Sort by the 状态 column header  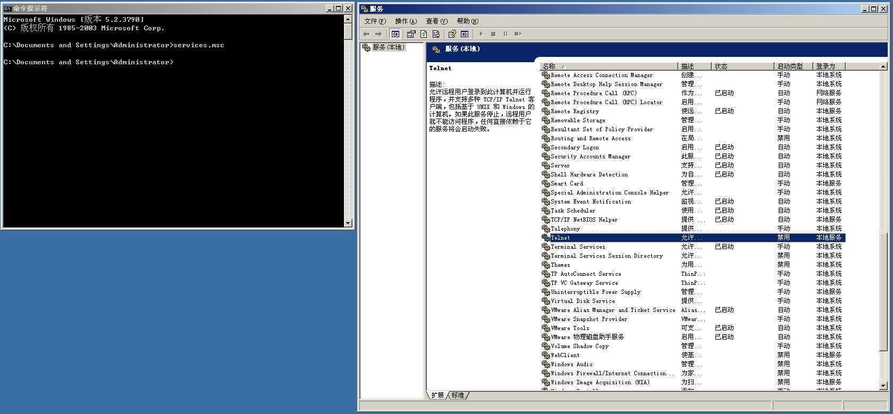743,66
